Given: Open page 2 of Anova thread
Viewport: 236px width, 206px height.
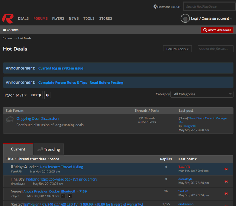Looking at the screenshot, I should click(x=70, y=196).
